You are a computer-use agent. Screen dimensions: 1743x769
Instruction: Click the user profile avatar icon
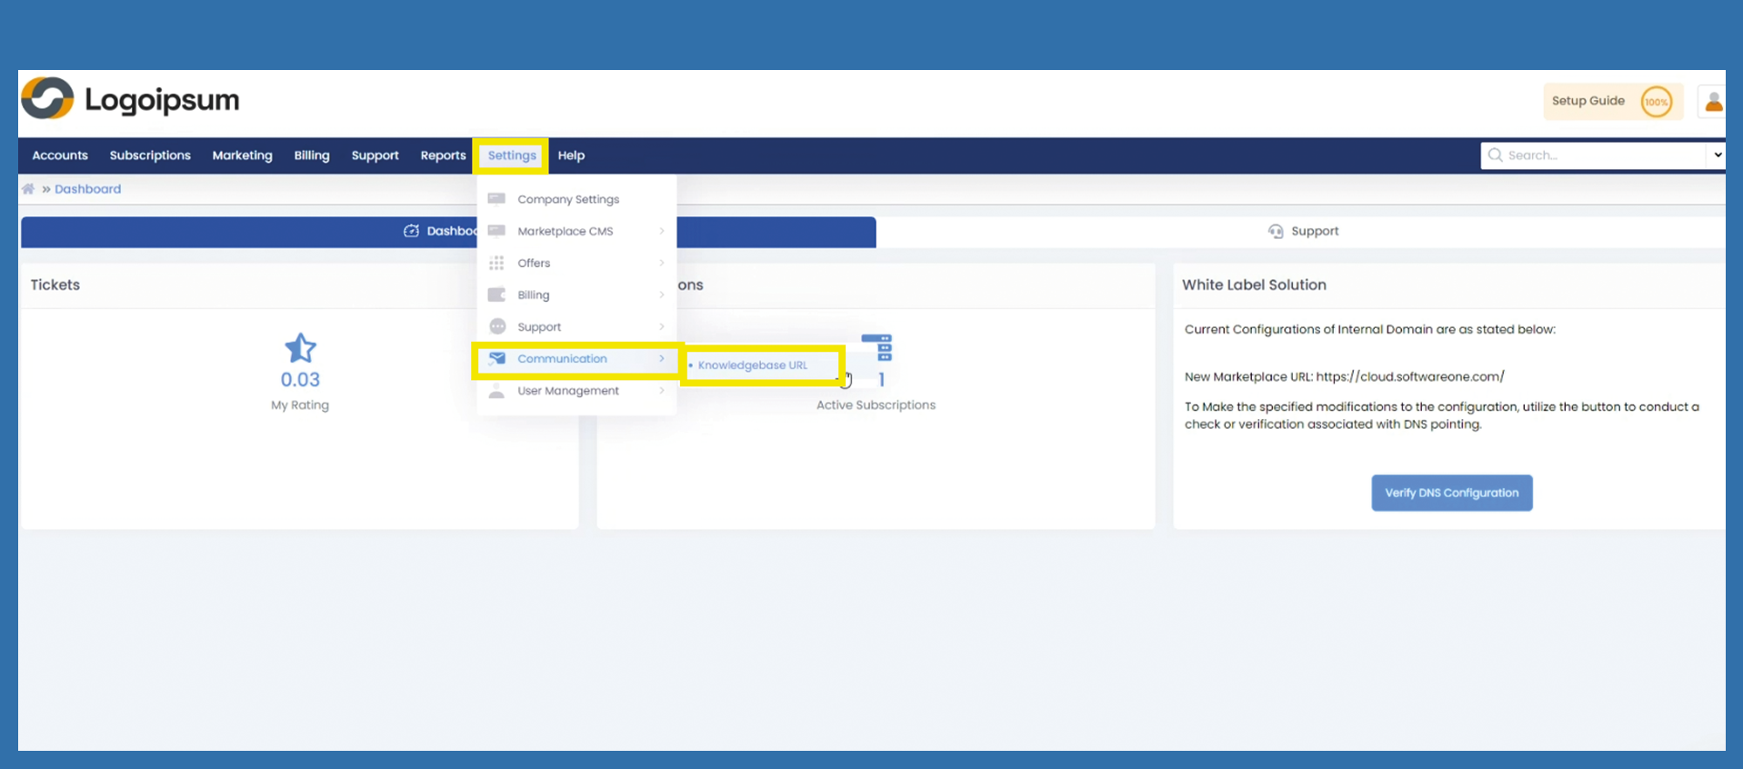(1713, 102)
